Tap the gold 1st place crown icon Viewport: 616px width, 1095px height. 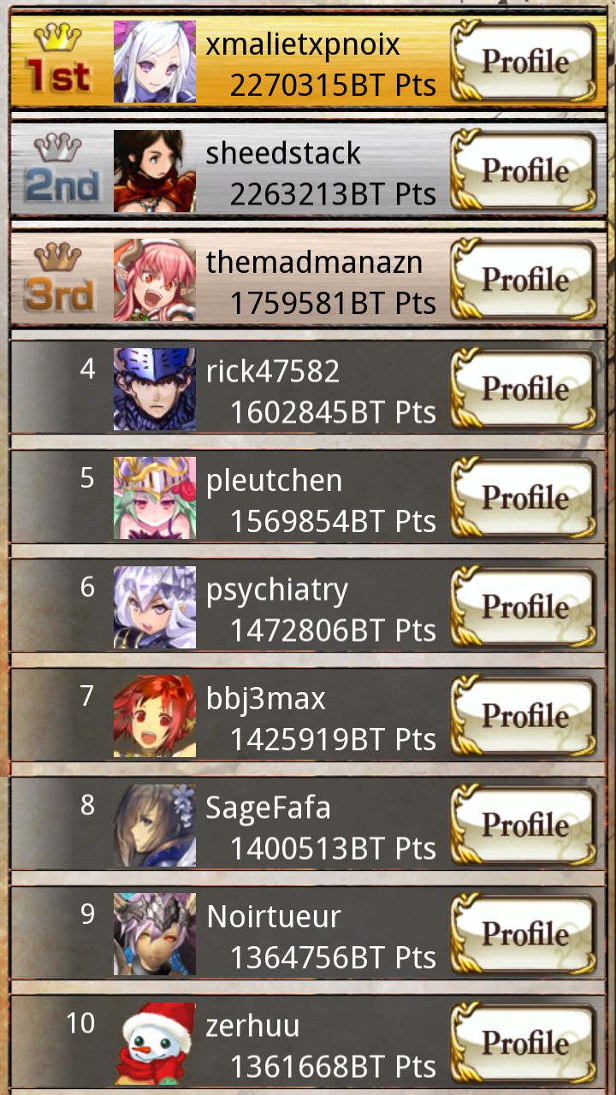tap(57, 38)
